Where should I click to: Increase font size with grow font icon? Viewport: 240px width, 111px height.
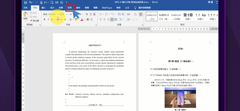point(71,14)
